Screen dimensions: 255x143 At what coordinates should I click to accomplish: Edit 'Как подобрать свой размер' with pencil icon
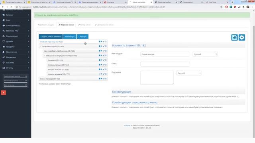coord(104,51)
